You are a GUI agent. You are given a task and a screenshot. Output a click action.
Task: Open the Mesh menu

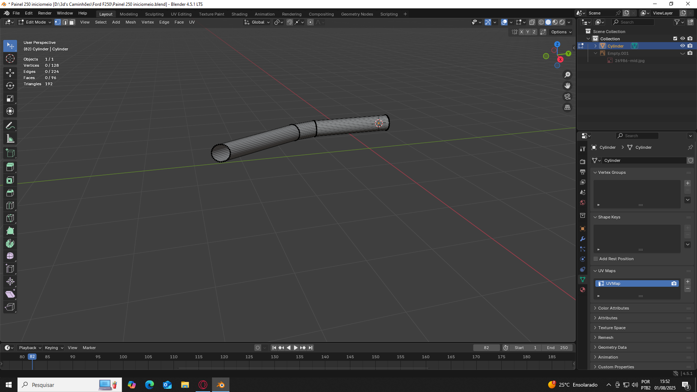131,22
